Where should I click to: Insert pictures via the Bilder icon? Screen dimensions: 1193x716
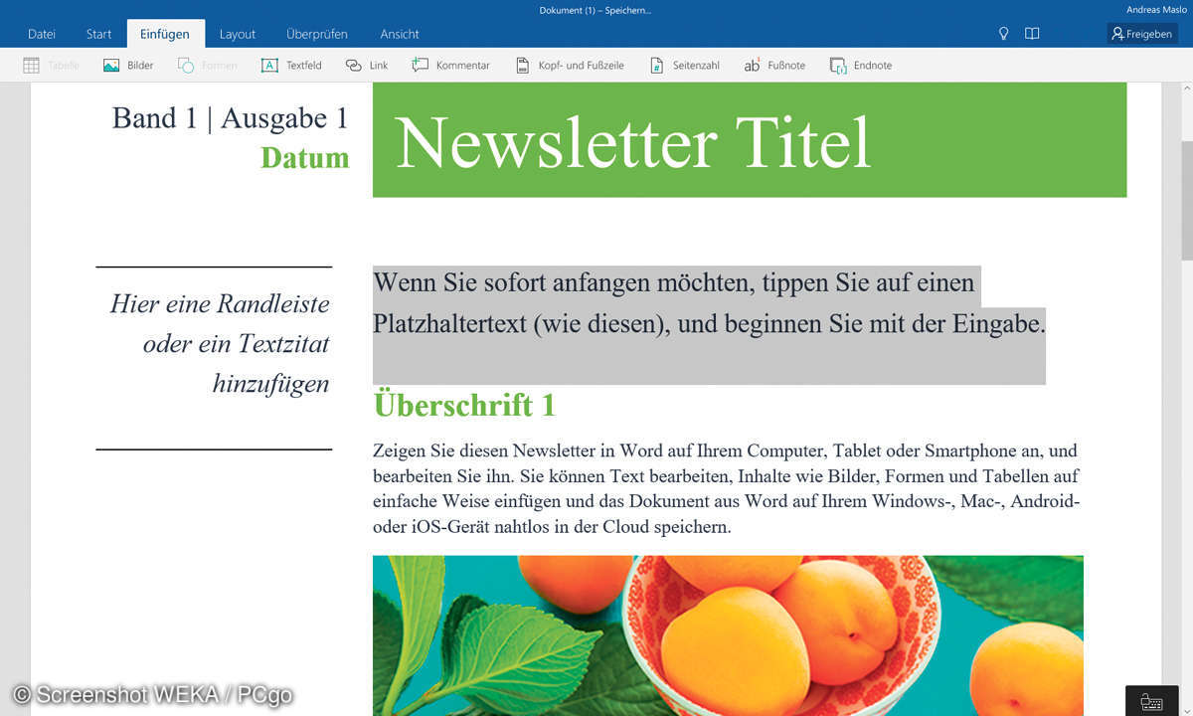(111, 66)
